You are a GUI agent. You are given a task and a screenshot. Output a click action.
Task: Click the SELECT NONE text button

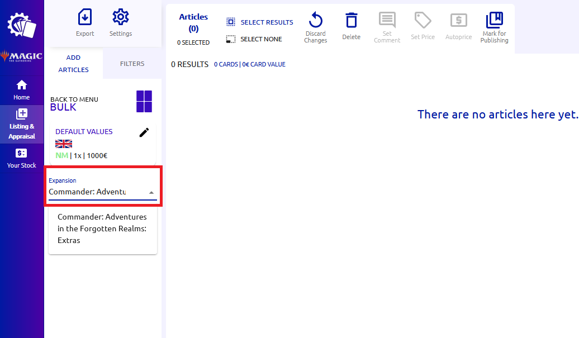(x=261, y=39)
